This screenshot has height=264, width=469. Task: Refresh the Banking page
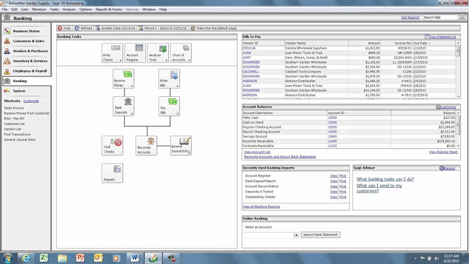84,28
